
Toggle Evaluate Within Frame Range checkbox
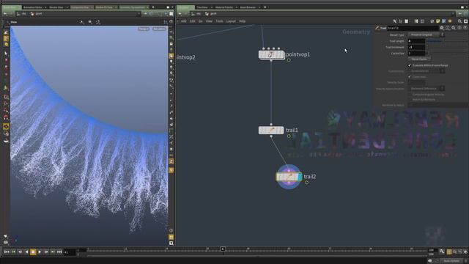click(410, 65)
